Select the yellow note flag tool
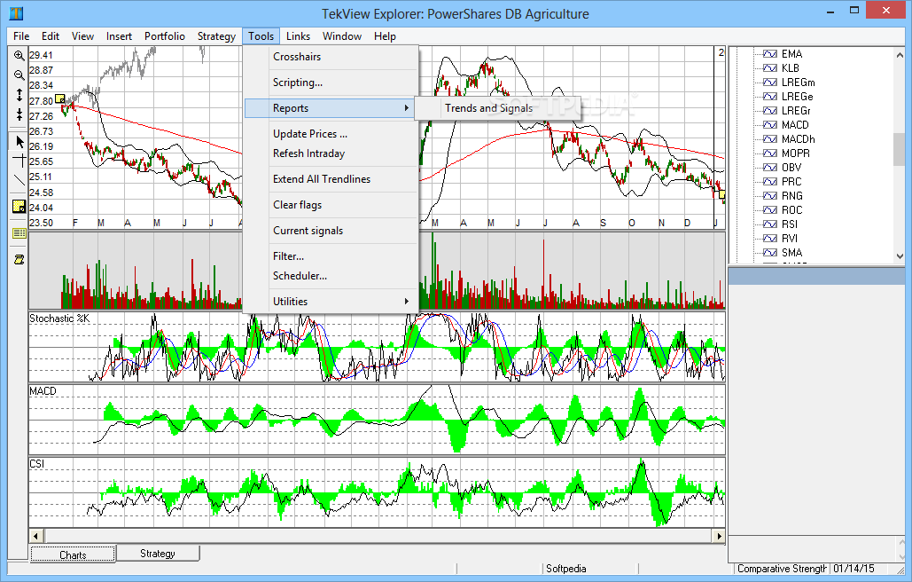The image size is (912, 582). pyautogui.click(x=19, y=206)
